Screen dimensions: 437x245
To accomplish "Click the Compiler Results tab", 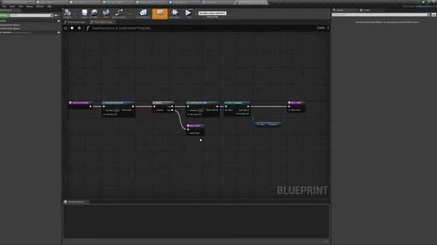I will 76,201.
